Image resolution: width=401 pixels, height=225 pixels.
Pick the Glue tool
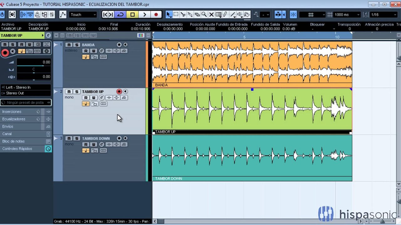tap(190, 15)
